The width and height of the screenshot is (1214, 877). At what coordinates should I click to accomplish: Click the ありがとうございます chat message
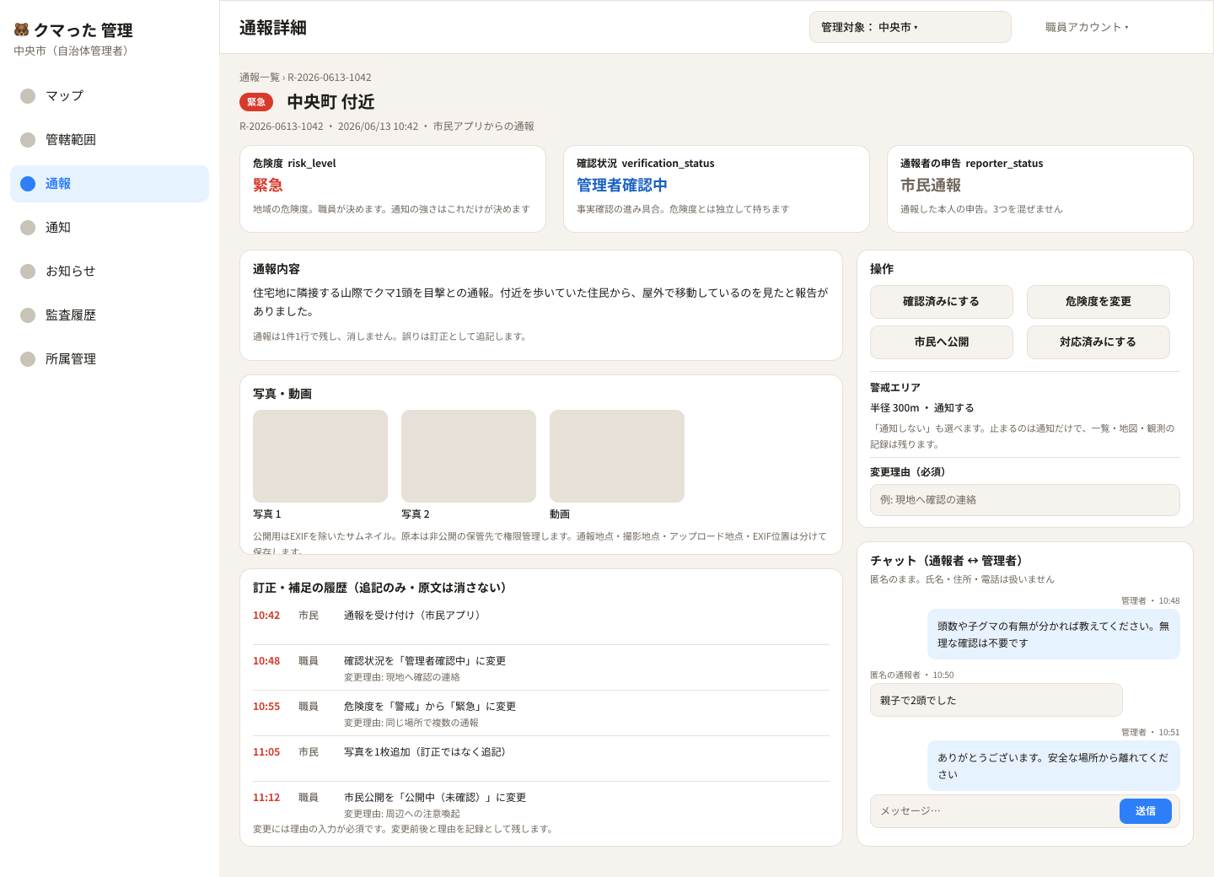[x=1054, y=766]
